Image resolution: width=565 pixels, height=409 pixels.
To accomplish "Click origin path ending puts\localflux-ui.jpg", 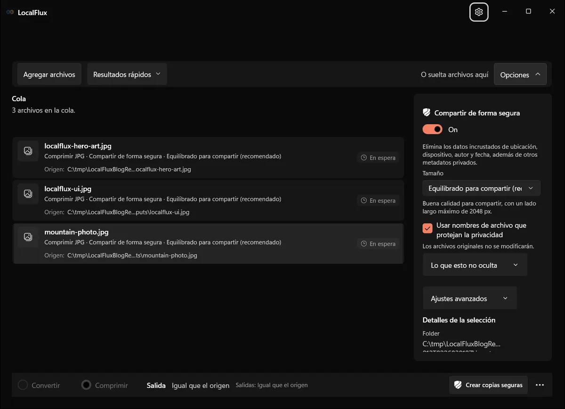I will [x=128, y=212].
